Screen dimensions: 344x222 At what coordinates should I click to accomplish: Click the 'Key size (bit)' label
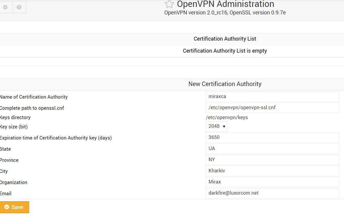14,127
